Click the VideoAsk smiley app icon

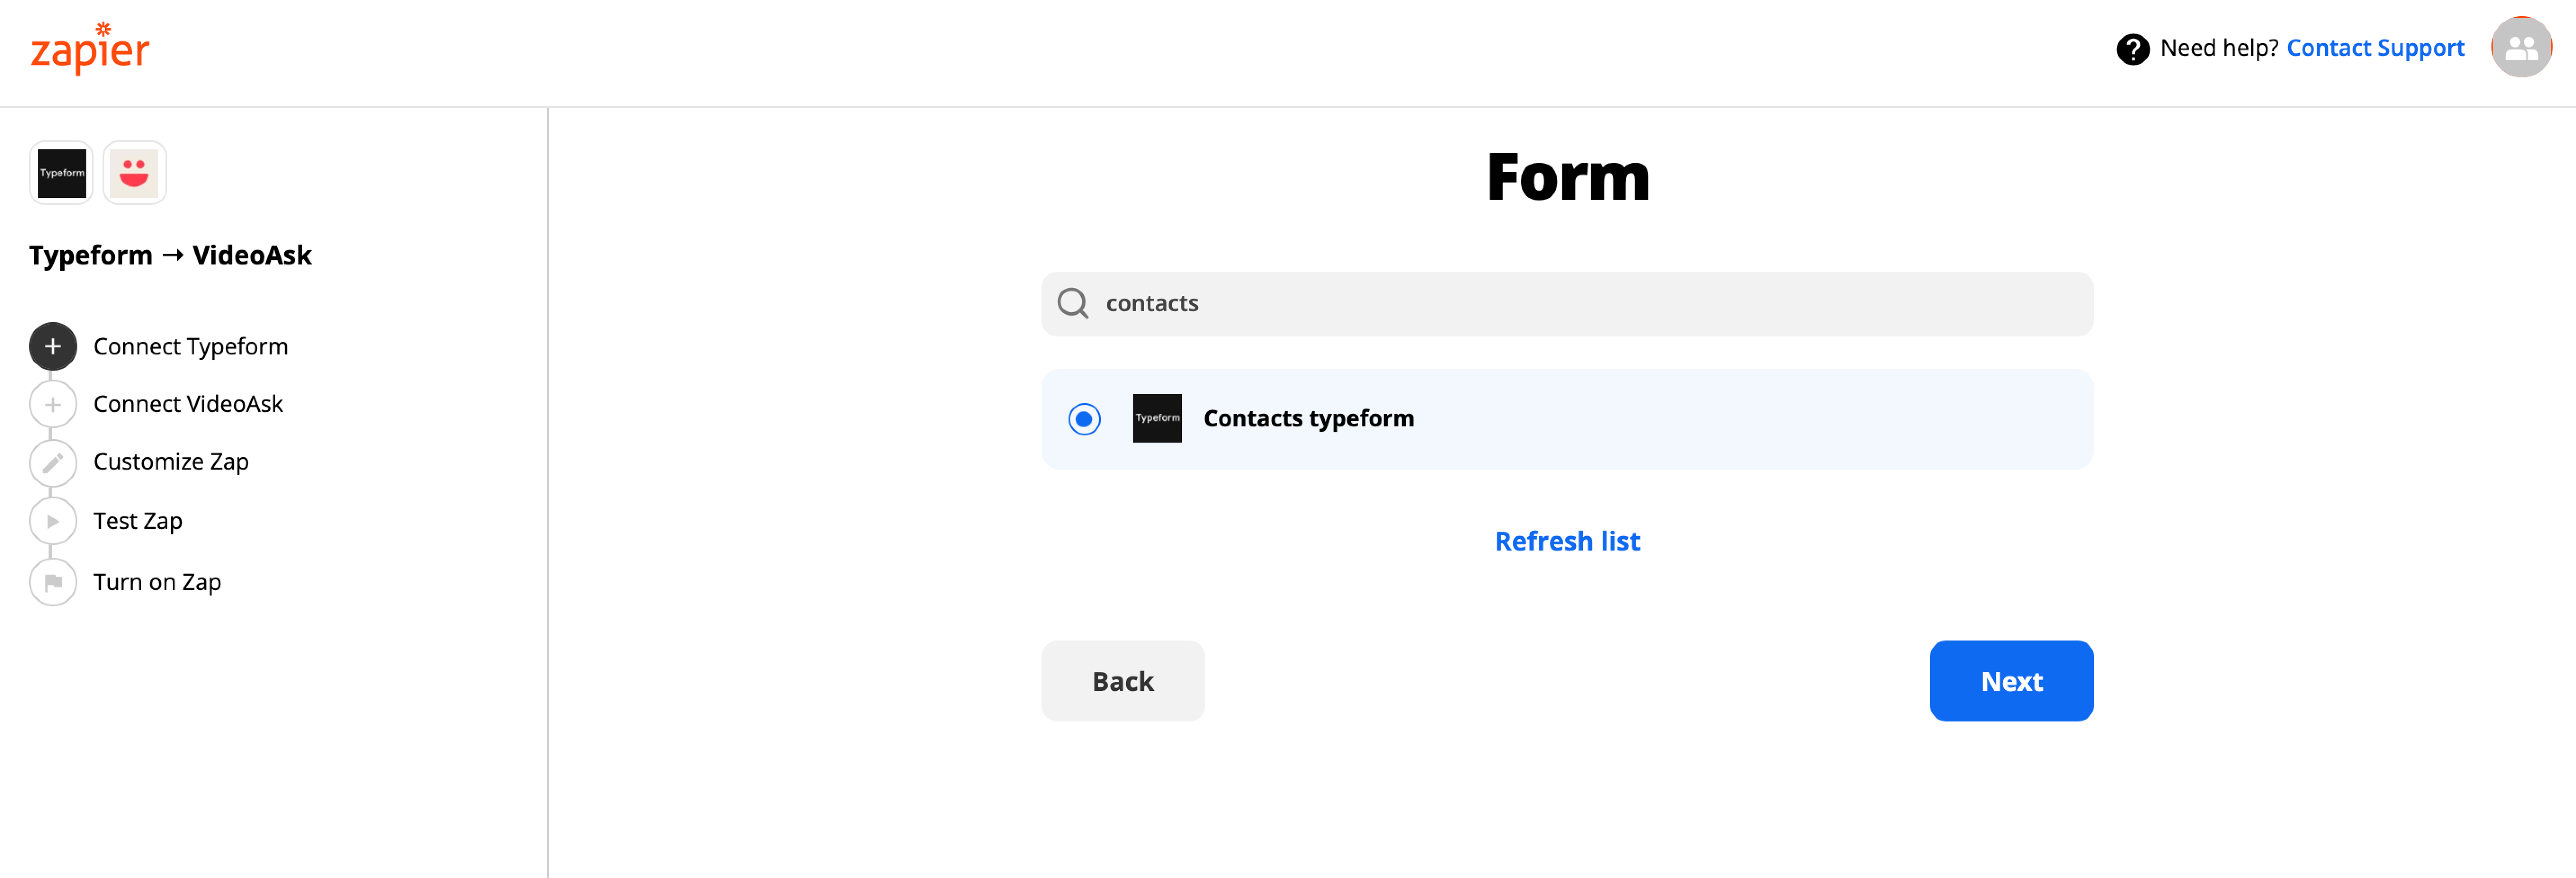[x=134, y=173]
